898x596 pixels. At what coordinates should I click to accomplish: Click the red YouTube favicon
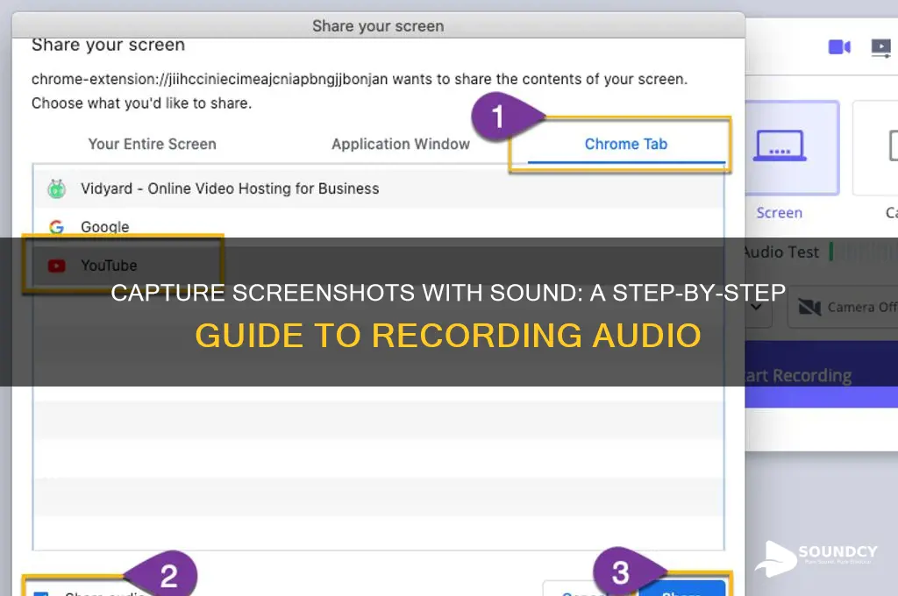[x=56, y=266]
